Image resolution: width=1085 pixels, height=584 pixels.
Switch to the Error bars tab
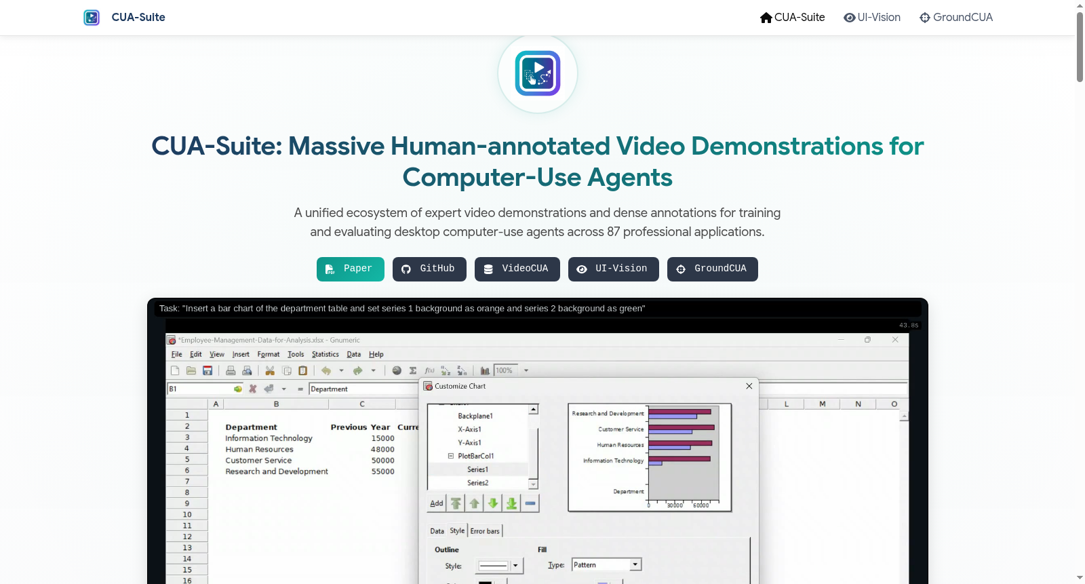(485, 531)
